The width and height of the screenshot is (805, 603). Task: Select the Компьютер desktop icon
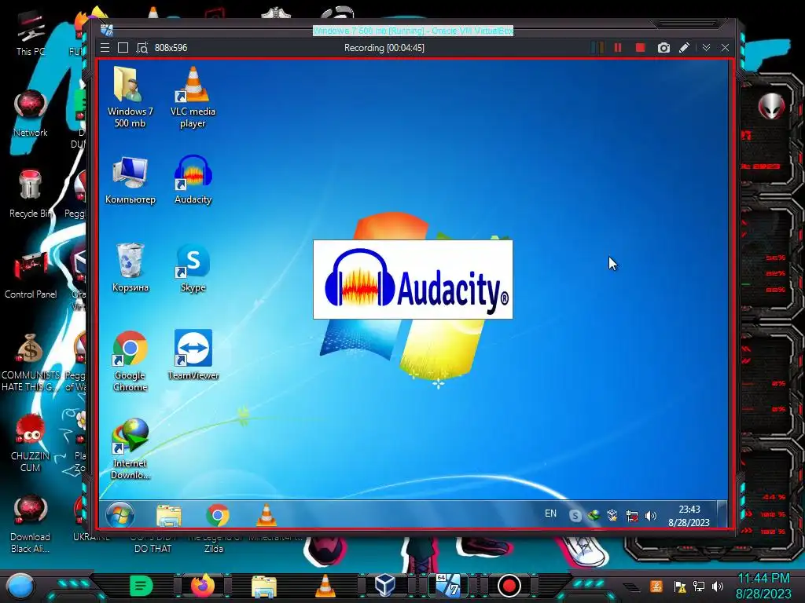point(130,181)
